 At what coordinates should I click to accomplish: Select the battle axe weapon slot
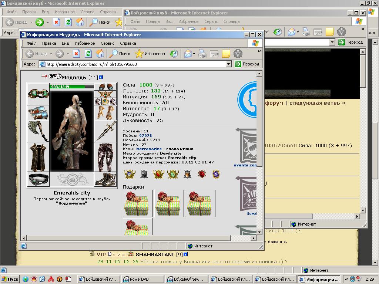38,131
